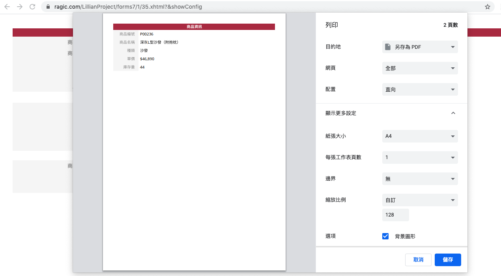
Task: Open the 配置 dropdown set to 直向
Action: click(420, 89)
